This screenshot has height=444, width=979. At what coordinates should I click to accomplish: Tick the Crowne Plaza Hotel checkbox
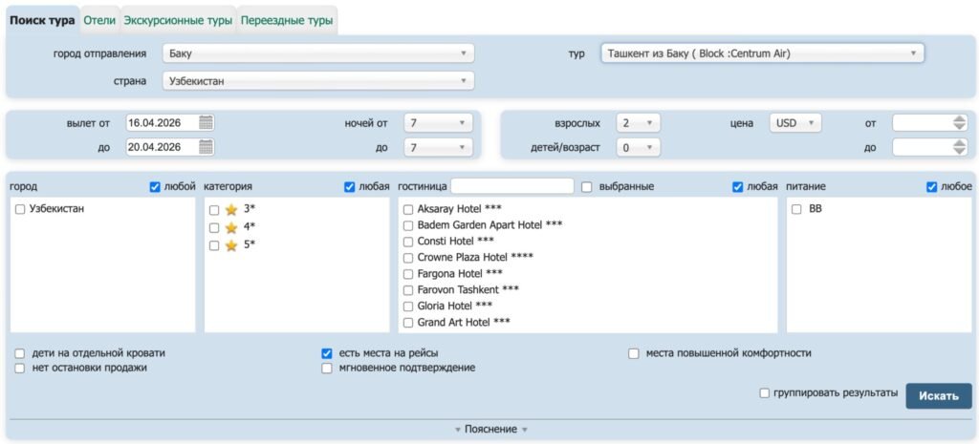coord(408,258)
